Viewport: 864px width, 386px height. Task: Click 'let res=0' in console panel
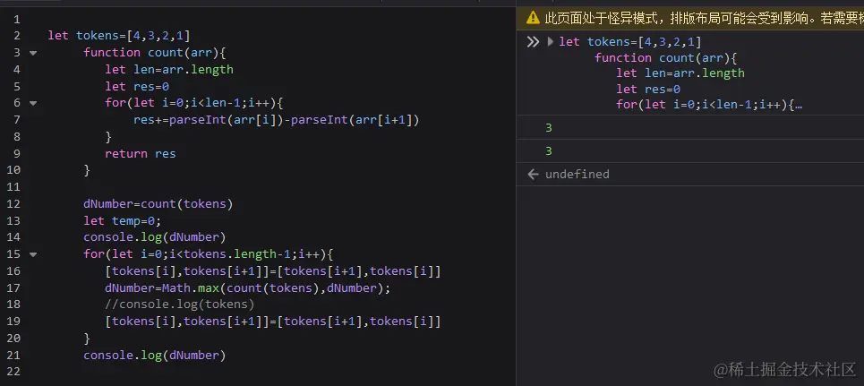(x=648, y=89)
